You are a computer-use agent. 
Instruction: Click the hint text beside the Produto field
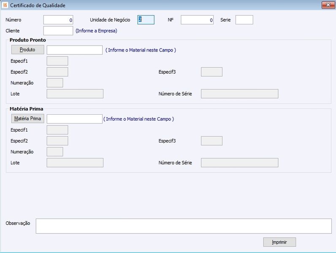point(141,50)
